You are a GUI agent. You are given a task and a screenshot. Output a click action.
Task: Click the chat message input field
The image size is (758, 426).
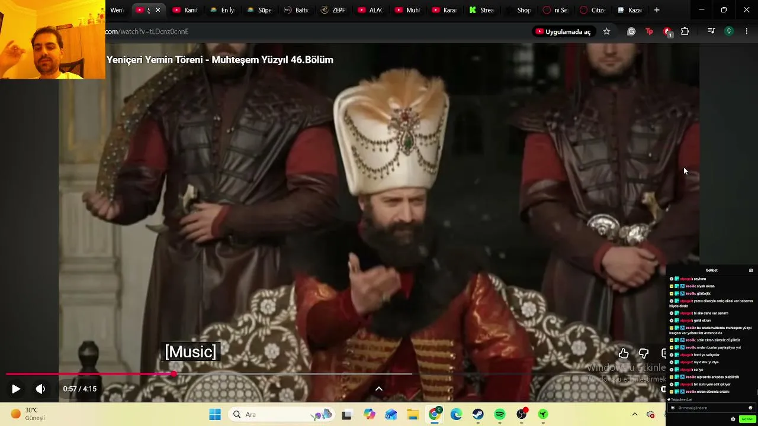point(711,408)
